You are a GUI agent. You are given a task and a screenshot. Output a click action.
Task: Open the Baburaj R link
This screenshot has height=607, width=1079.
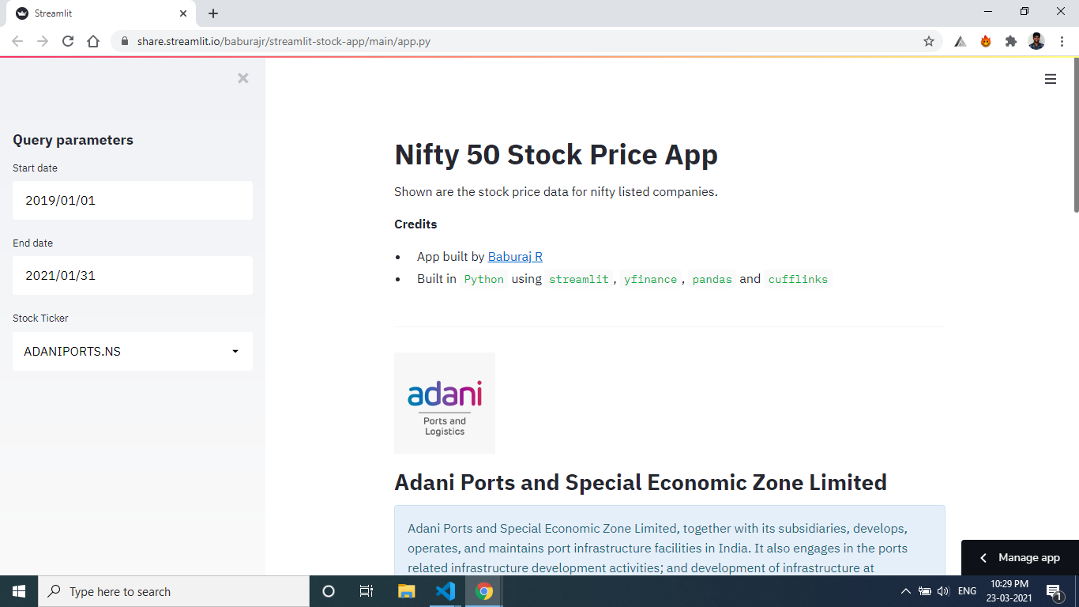click(515, 256)
